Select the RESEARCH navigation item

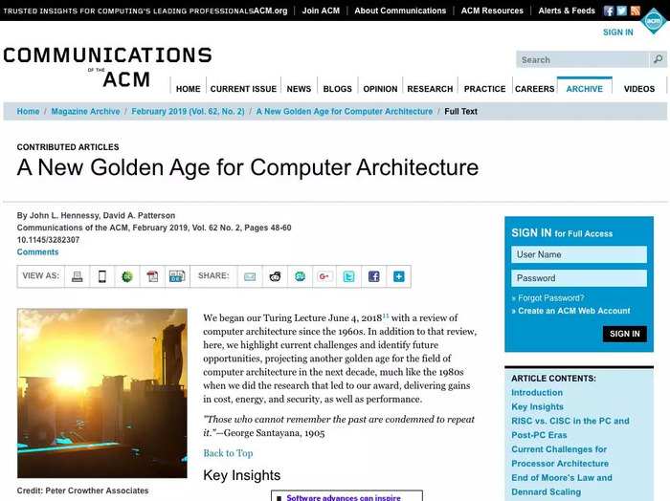point(430,89)
